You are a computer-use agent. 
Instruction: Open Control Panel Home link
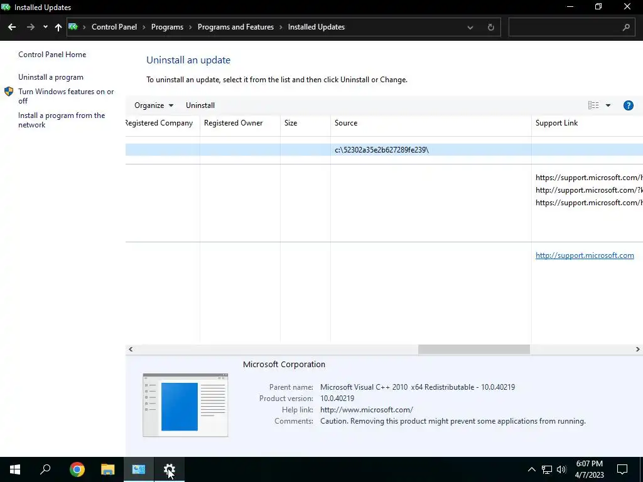(52, 55)
